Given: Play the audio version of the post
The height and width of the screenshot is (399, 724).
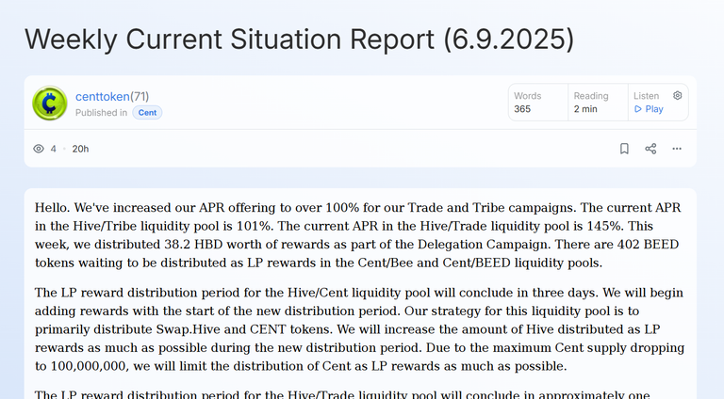Looking at the screenshot, I should click(x=649, y=109).
